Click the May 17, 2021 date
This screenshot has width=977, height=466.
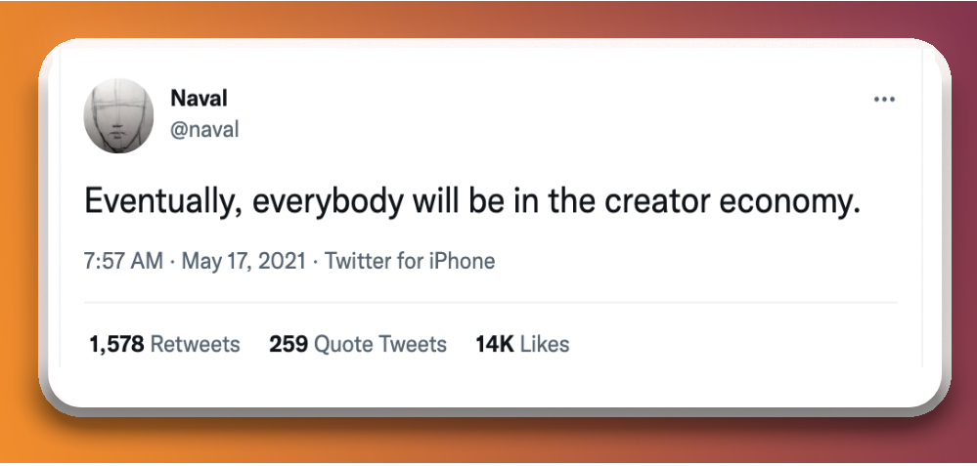click(x=244, y=261)
